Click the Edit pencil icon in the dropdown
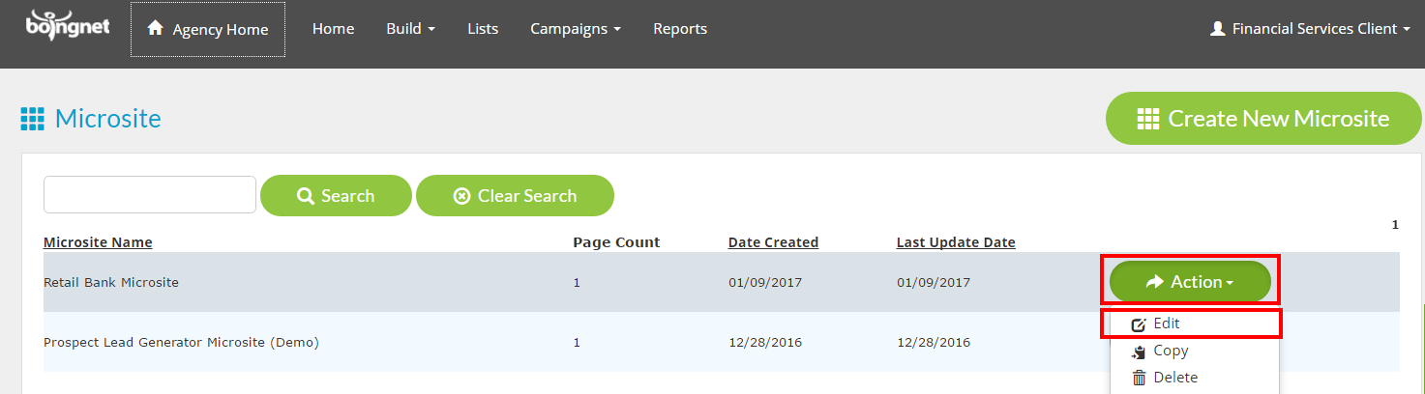This screenshot has width=1425, height=394. [x=1139, y=324]
